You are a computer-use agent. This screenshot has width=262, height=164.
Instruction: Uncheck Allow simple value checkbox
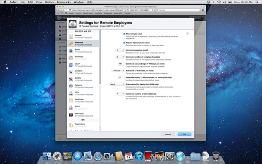[124, 34]
